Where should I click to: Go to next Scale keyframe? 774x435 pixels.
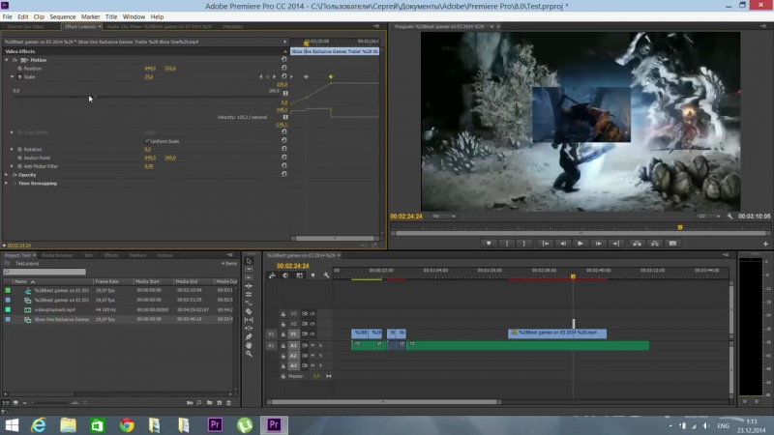click(275, 77)
